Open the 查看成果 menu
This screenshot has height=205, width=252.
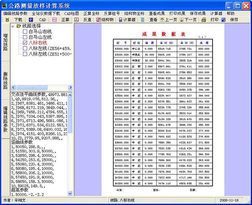(157, 13)
